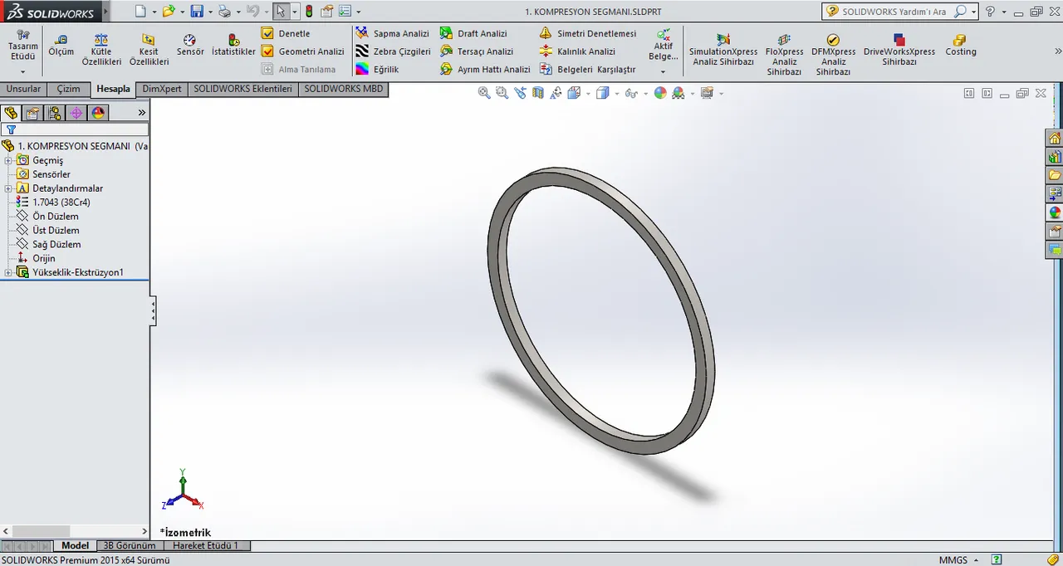Screen dimensions: 1063x566
Task: Toggle the Denetle checkbox
Action: click(267, 33)
